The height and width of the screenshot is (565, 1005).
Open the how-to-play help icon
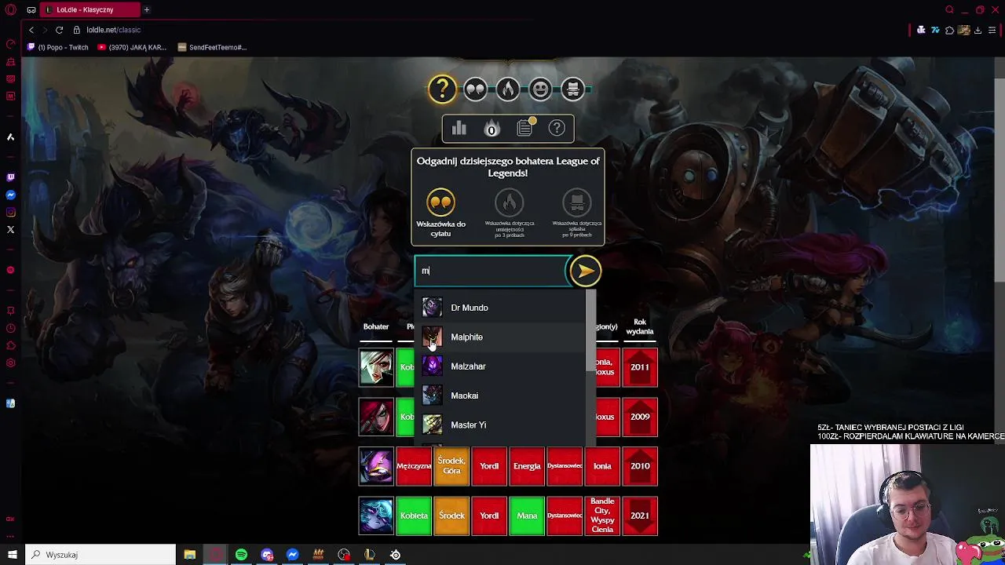click(x=557, y=129)
